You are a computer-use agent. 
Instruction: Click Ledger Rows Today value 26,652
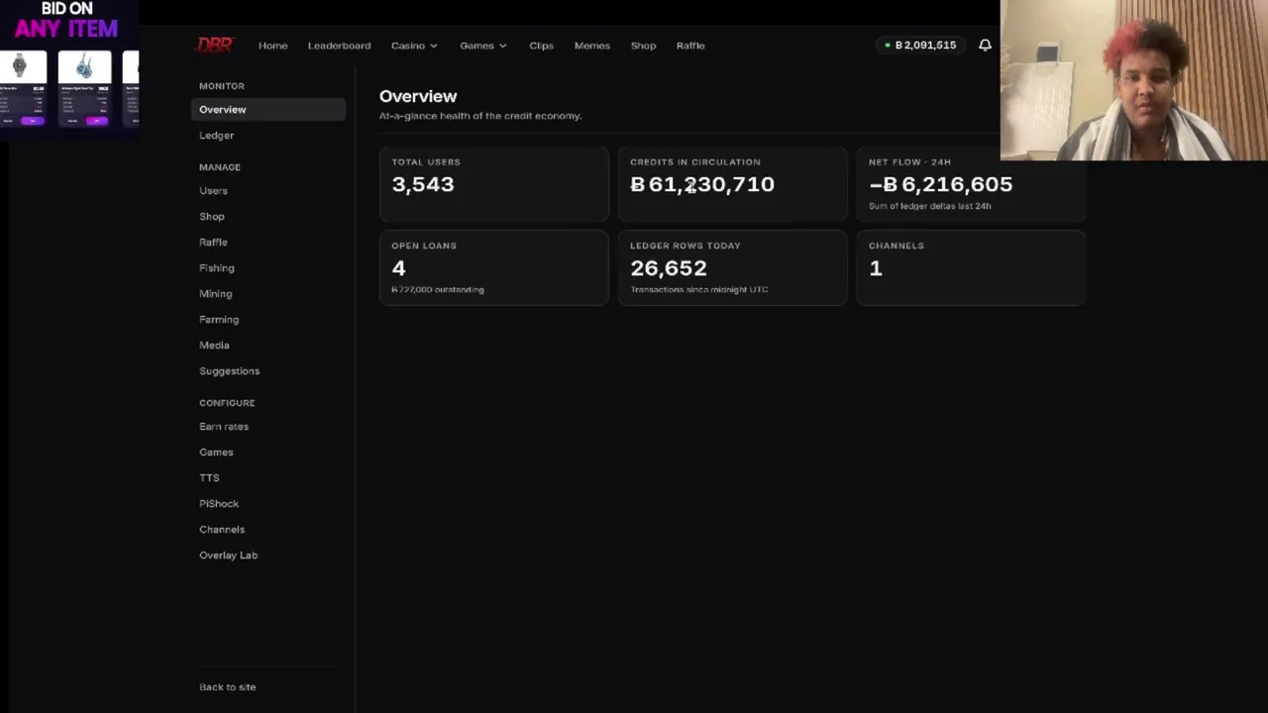(669, 268)
